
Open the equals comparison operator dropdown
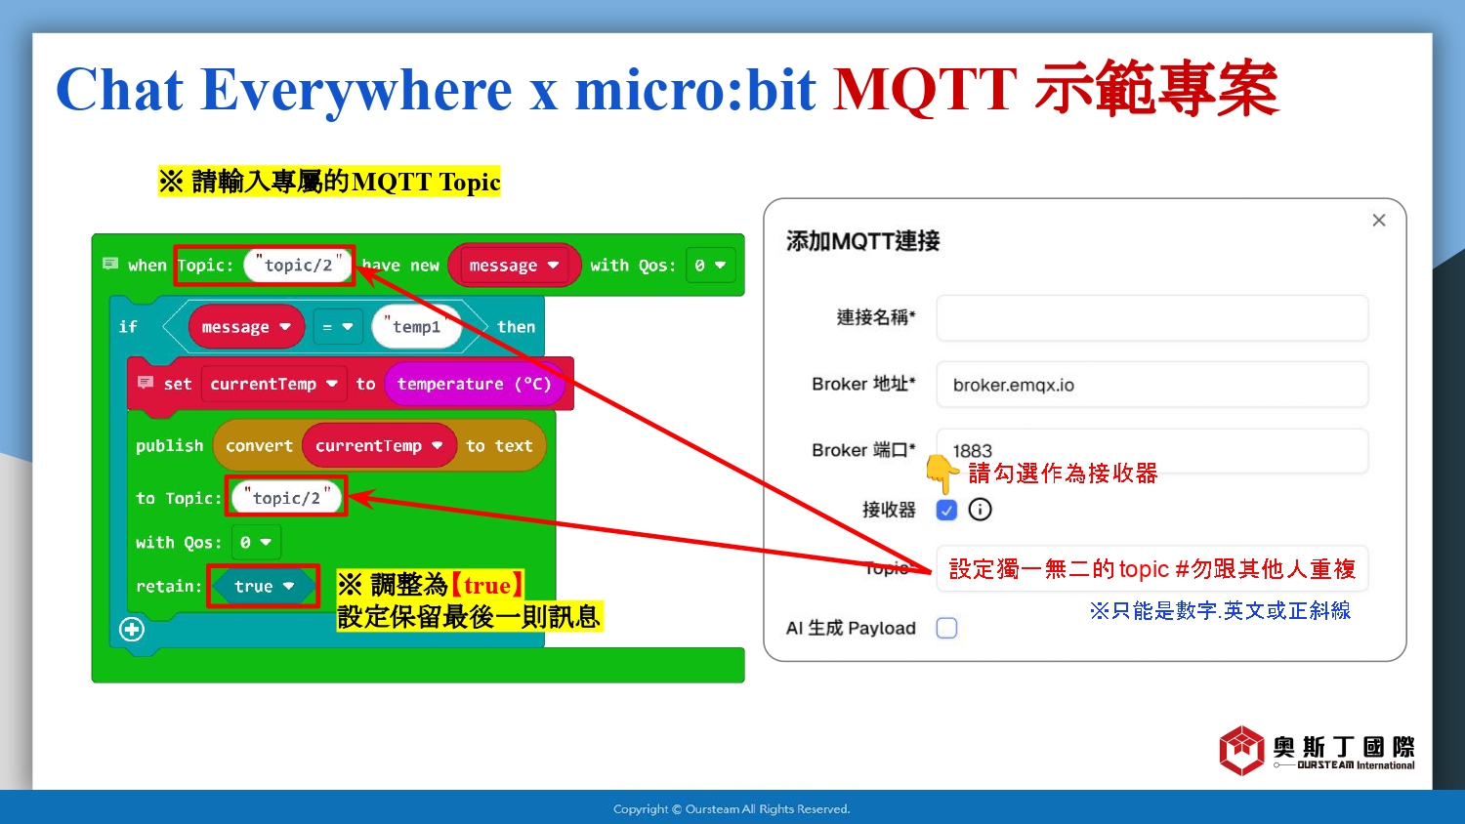pos(338,327)
